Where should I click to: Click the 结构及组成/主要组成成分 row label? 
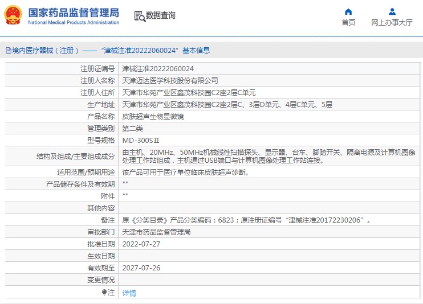coord(75,157)
